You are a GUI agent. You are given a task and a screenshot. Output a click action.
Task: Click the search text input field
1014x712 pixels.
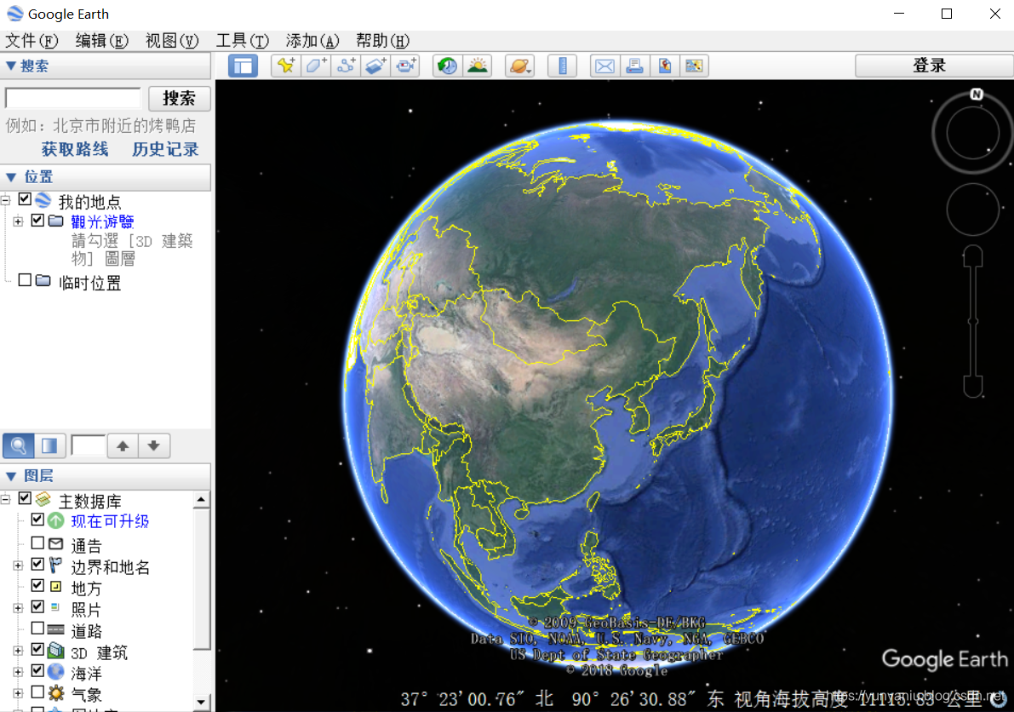coord(73,98)
